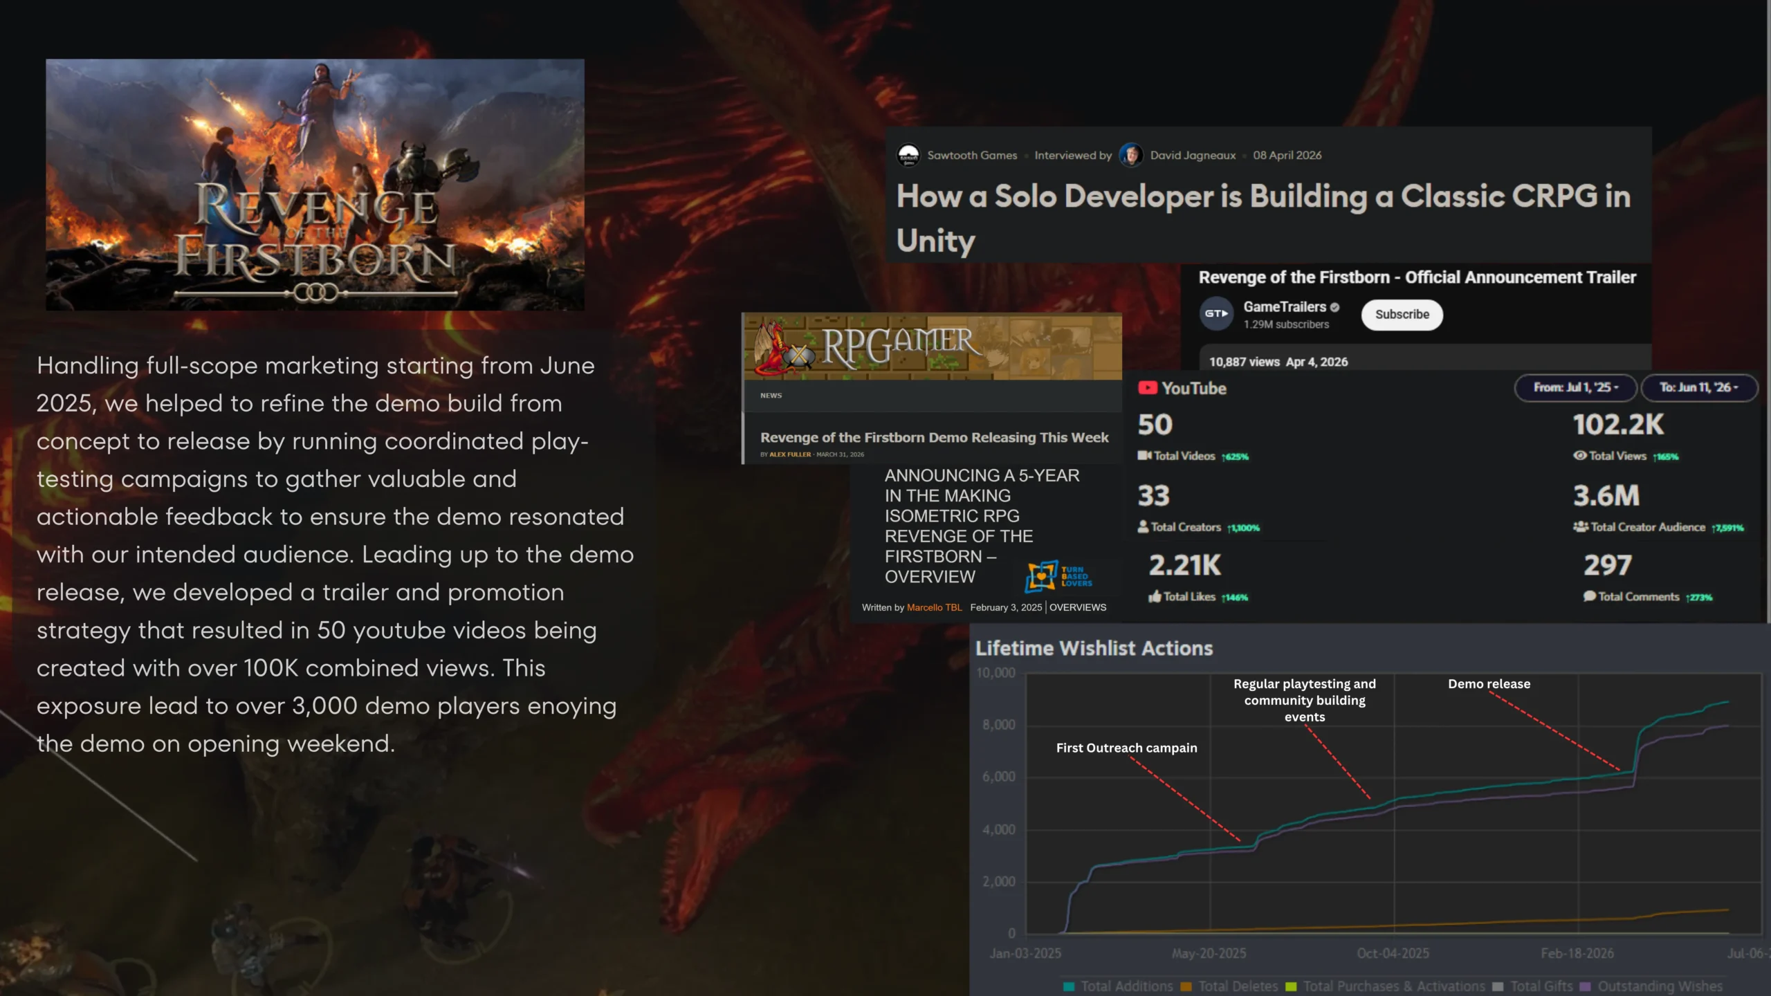The width and height of the screenshot is (1771, 996).
Task: Click the 2.21K Total Likes value
Action: tap(1184, 566)
